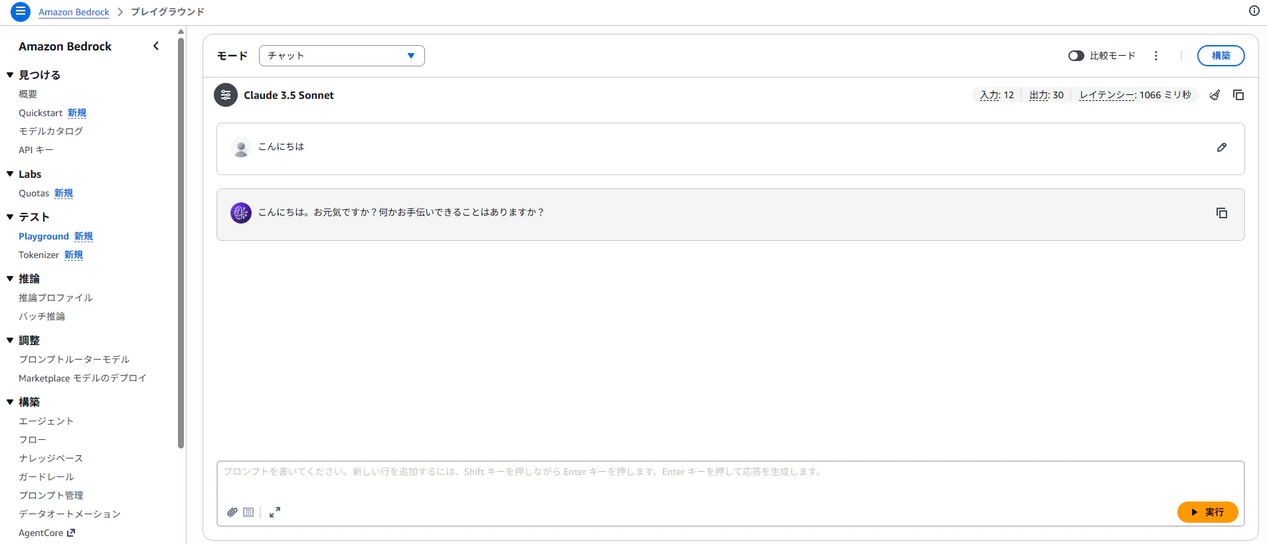The width and height of the screenshot is (1267, 544).
Task: Click the Claude assistant avatar icon
Action: [x=241, y=213]
